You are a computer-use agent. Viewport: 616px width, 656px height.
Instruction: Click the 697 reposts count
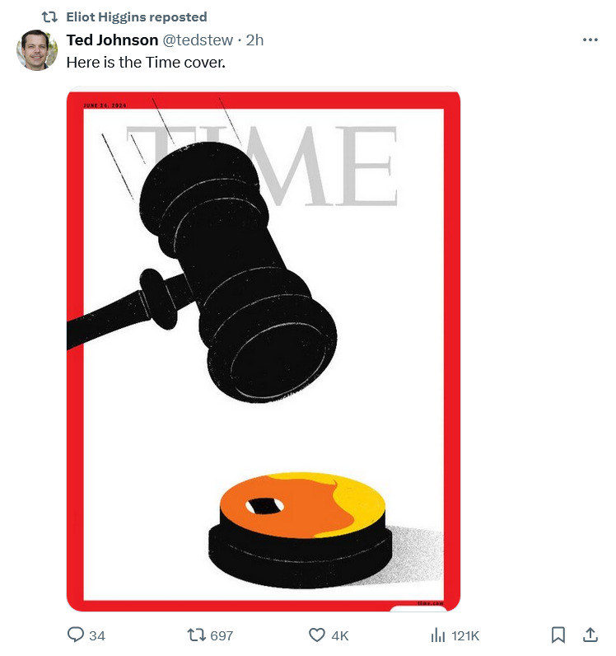(222, 636)
